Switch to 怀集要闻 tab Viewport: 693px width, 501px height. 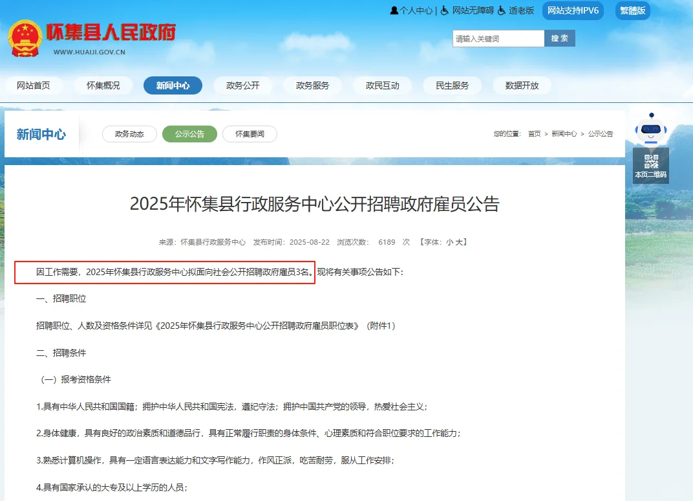pos(250,134)
